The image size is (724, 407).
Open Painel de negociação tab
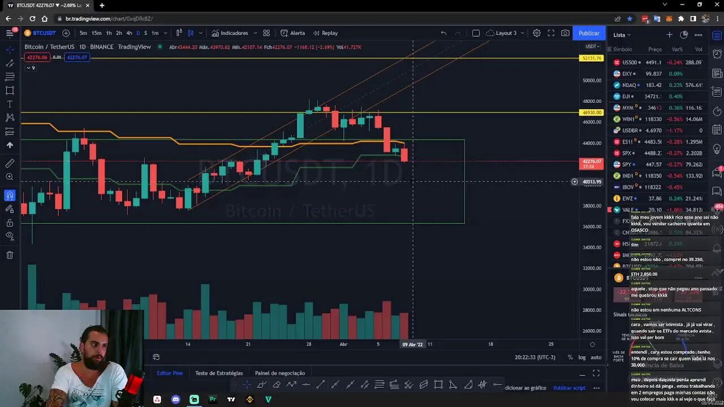[280, 373]
